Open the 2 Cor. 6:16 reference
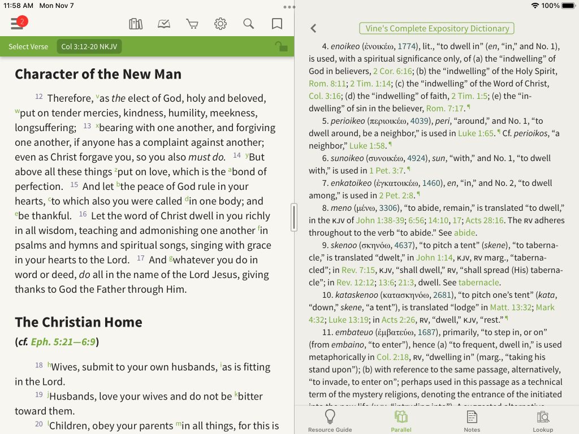This screenshot has width=579, height=434. coord(392,71)
